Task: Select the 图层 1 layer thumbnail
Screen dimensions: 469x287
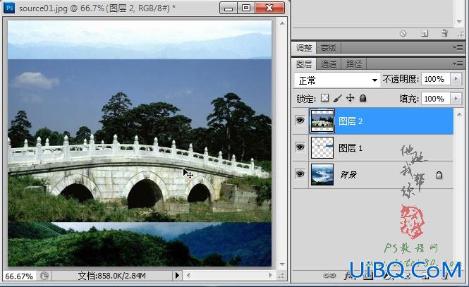Action: (322, 147)
